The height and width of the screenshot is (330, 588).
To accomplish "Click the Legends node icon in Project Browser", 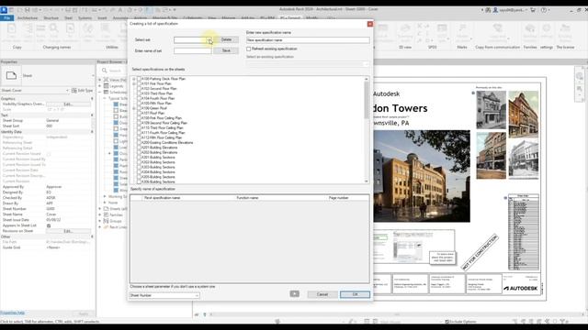I will pyautogui.click(x=107, y=85).
